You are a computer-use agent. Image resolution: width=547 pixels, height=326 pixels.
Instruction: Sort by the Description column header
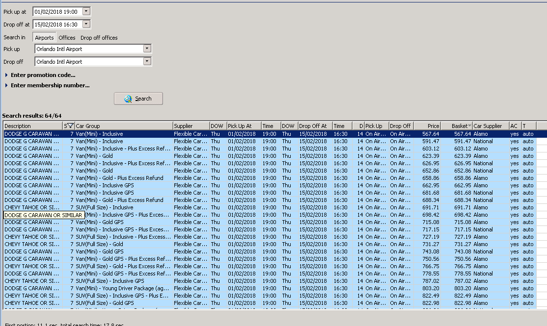tap(33, 125)
